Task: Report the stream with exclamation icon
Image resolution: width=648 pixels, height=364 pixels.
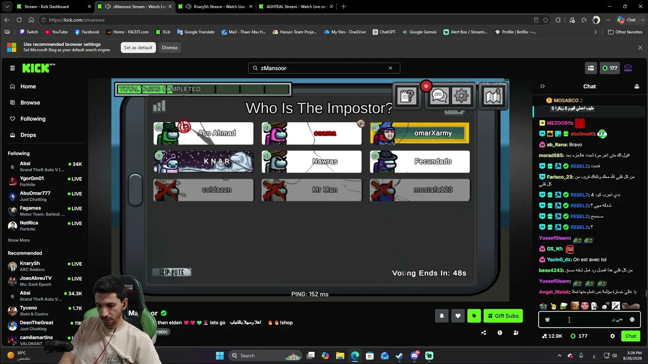Action: (x=500, y=333)
